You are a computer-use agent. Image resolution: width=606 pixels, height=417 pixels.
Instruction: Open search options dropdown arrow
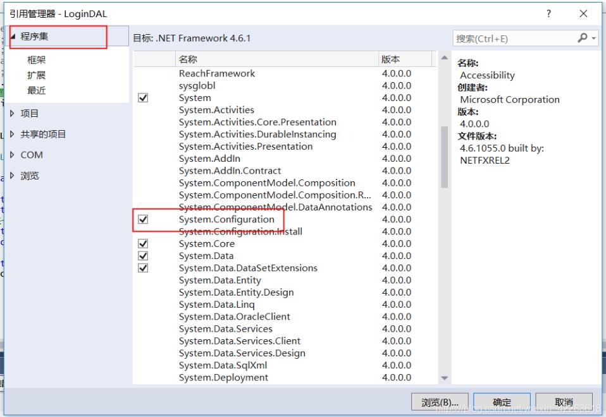point(594,38)
